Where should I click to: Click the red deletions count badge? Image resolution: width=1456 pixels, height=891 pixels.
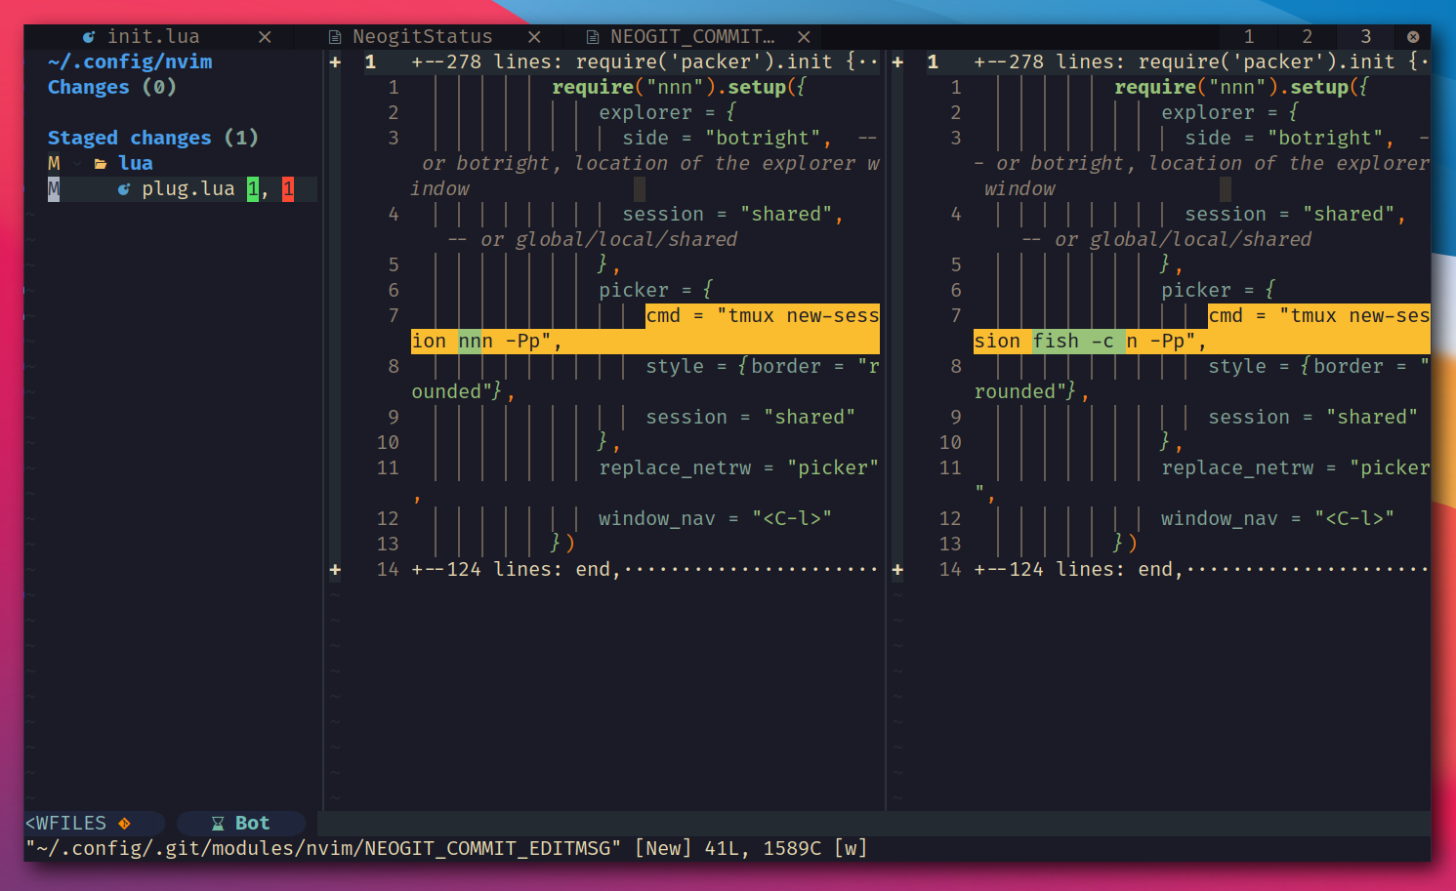point(288,189)
